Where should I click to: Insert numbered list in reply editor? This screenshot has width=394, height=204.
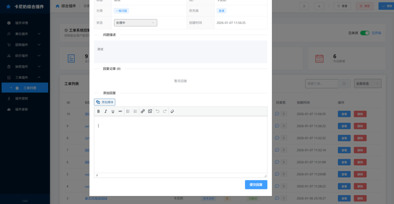point(135,111)
